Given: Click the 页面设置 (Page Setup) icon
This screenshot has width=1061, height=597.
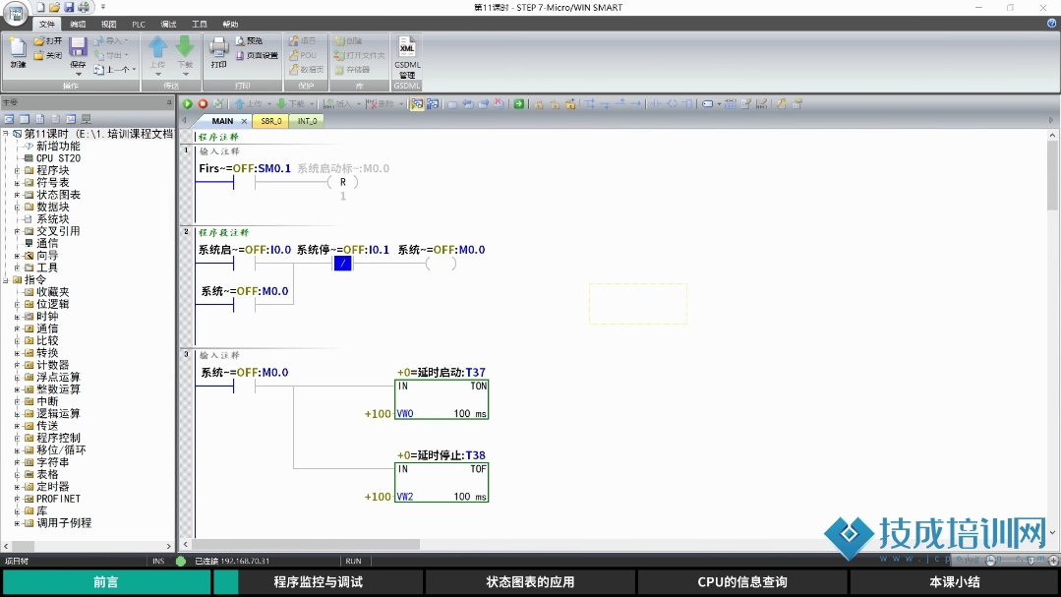Looking at the screenshot, I should (x=256, y=56).
